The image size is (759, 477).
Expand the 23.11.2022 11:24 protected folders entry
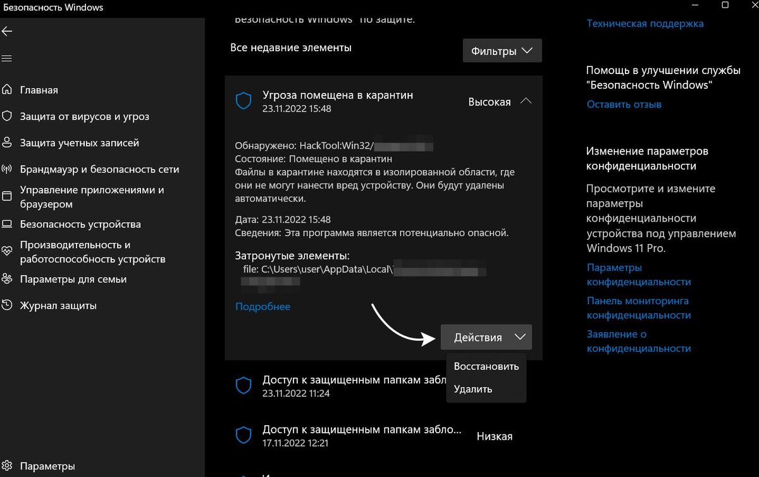383,386
